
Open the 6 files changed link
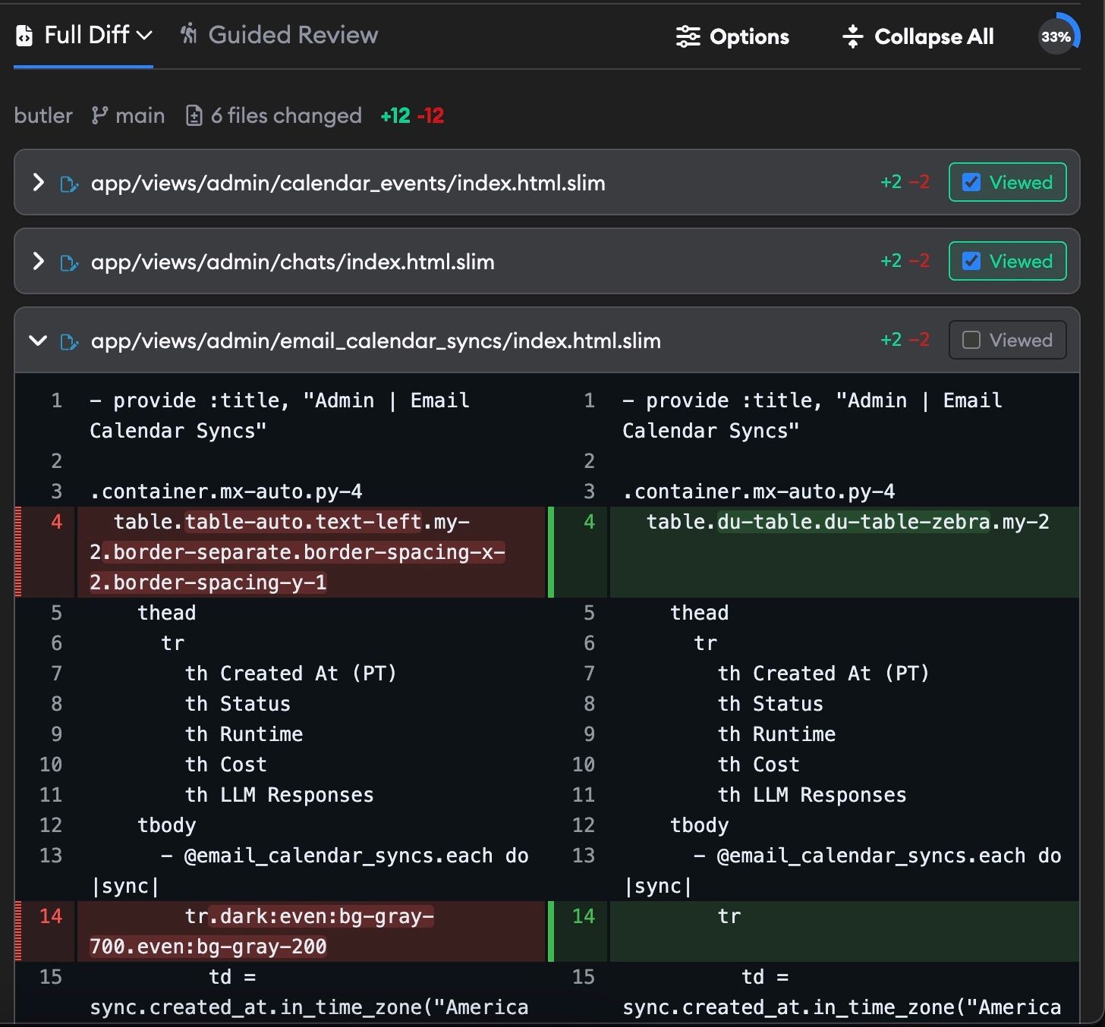(x=285, y=115)
